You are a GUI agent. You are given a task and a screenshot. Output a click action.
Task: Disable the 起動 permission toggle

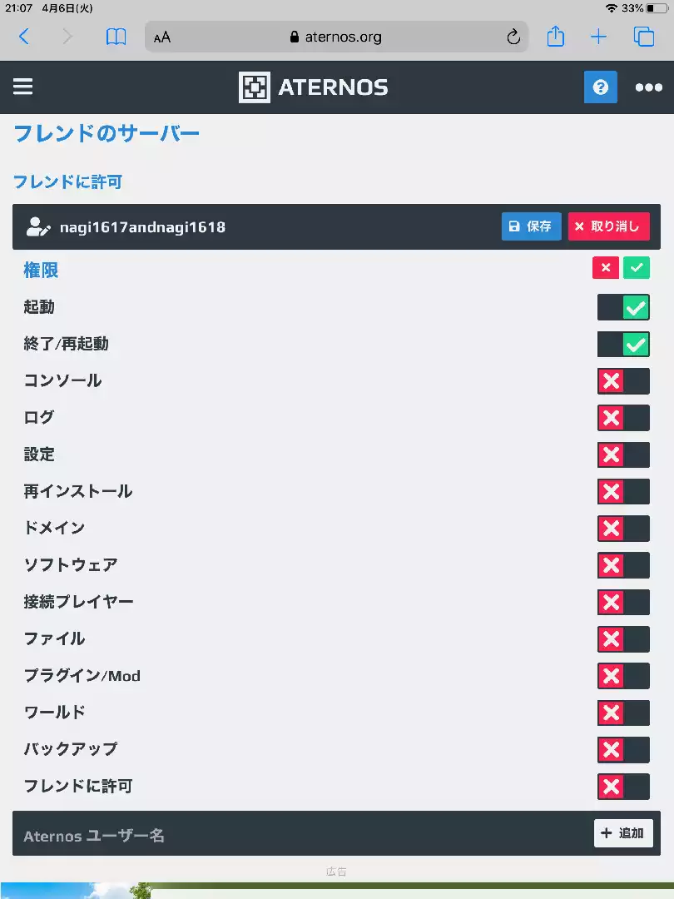tap(623, 308)
